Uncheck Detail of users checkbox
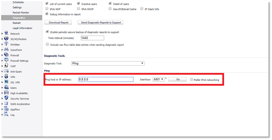Screen dimensions: 272x140 point(110,3)
